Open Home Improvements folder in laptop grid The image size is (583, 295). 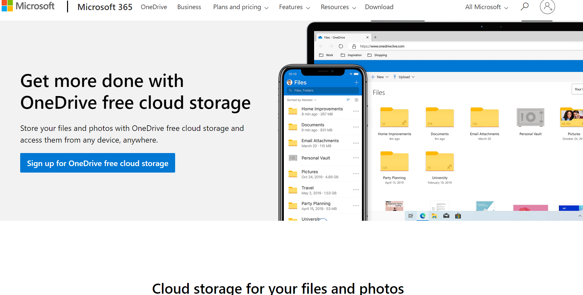395,117
